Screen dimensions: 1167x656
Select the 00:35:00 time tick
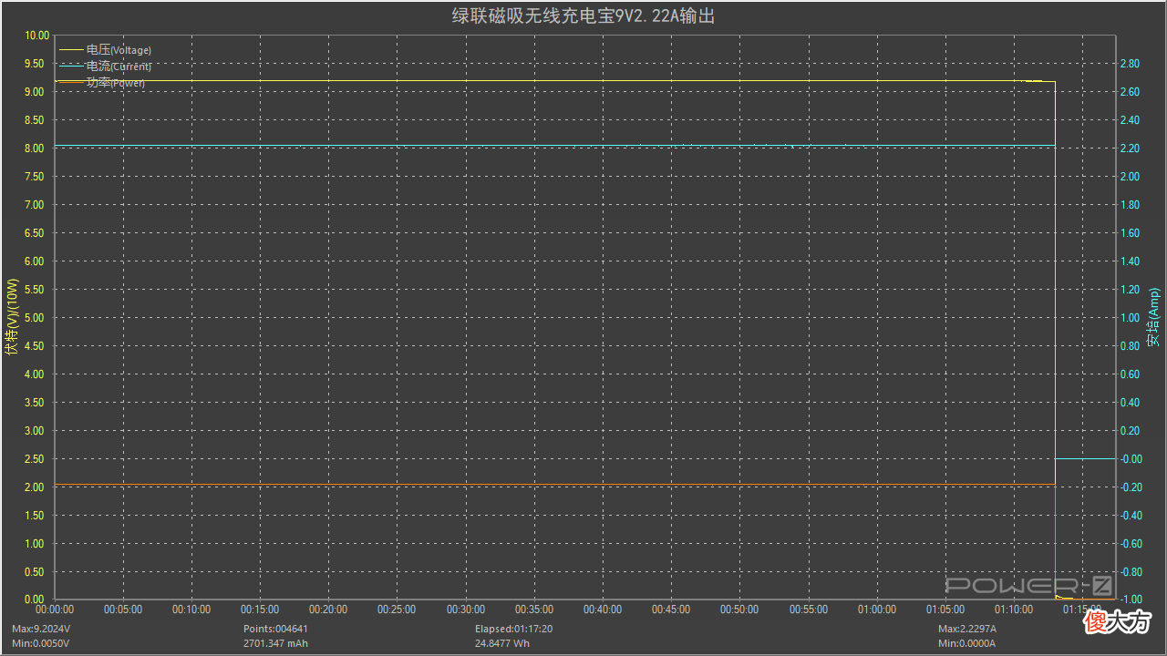(x=534, y=610)
